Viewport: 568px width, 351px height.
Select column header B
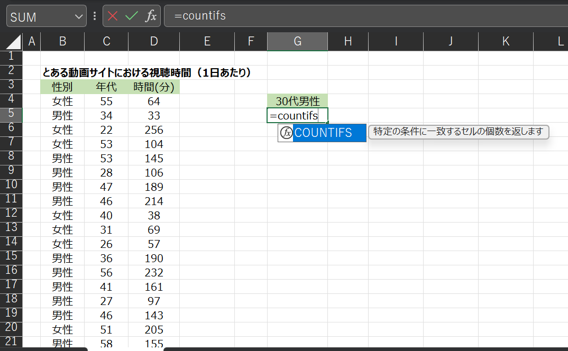click(62, 41)
